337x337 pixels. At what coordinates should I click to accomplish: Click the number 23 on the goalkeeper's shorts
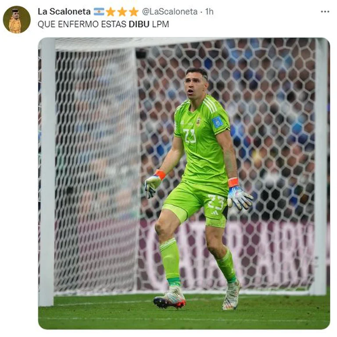point(216,202)
